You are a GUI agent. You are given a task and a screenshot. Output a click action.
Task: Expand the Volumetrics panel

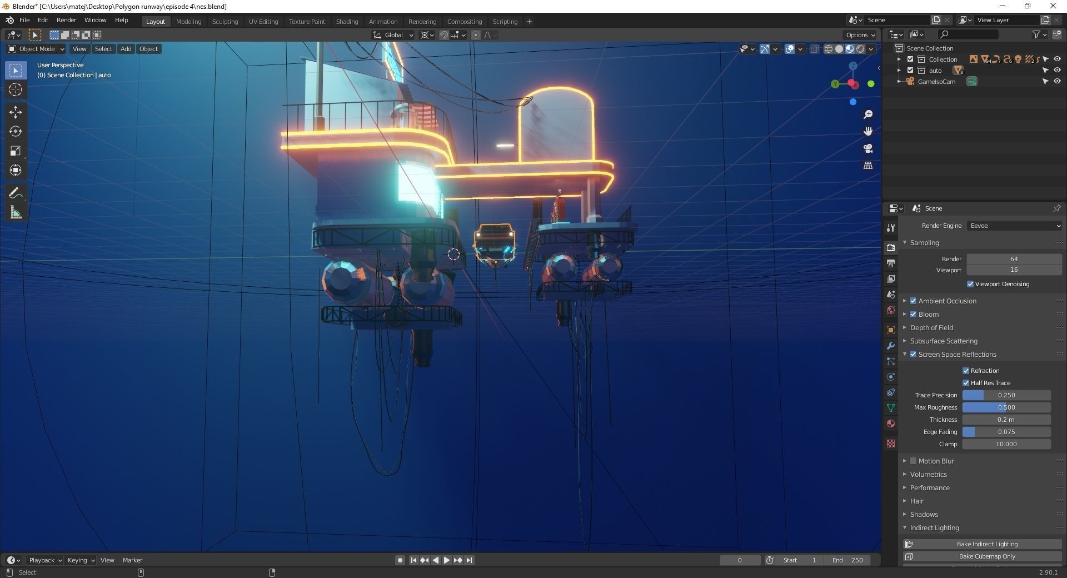(x=928, y=474)
